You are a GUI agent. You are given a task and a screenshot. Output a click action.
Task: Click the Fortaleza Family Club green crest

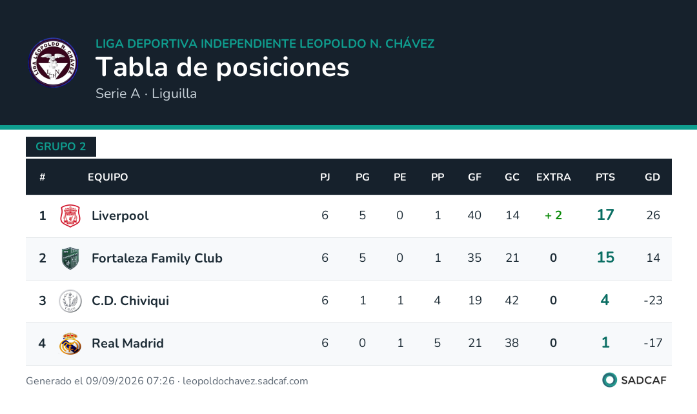click(x=70, y=259)
